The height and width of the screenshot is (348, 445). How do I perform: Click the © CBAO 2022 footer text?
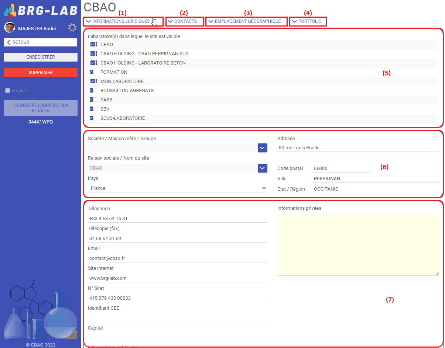[41, 345]
